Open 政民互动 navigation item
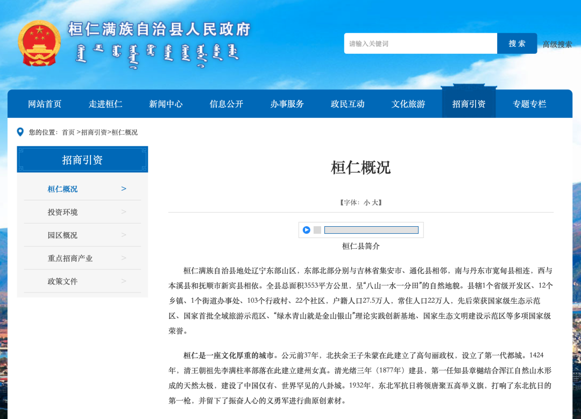This screenshot has height=419, width=581. pyautogui.click(x=348, y=104)
